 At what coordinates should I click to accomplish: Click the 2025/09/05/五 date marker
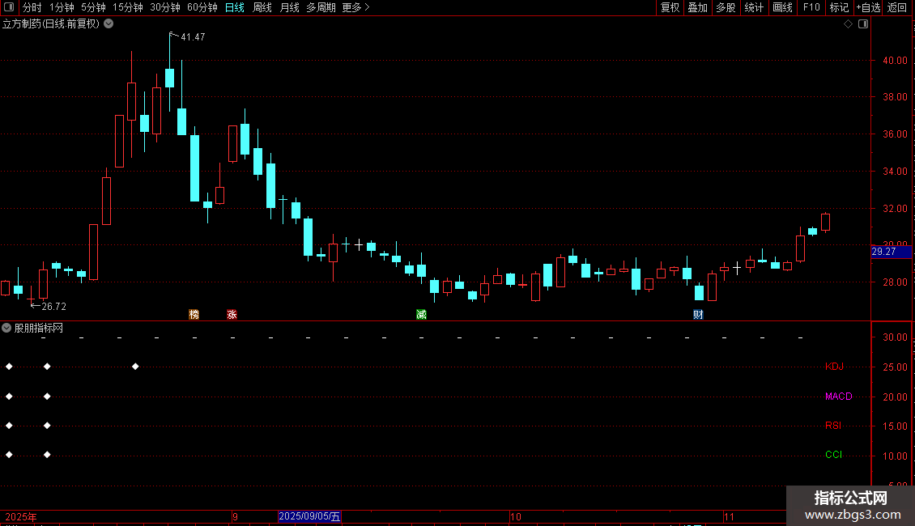point(309,516)
